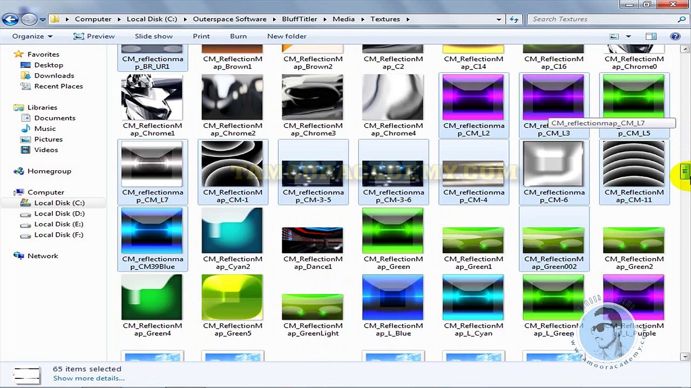Expand the arrow after Media breadcrumb

(x=363, y=19)
